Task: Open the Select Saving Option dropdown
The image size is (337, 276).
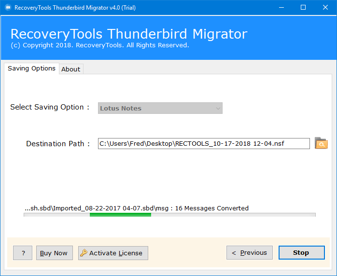Action: (x=160, y=108)
